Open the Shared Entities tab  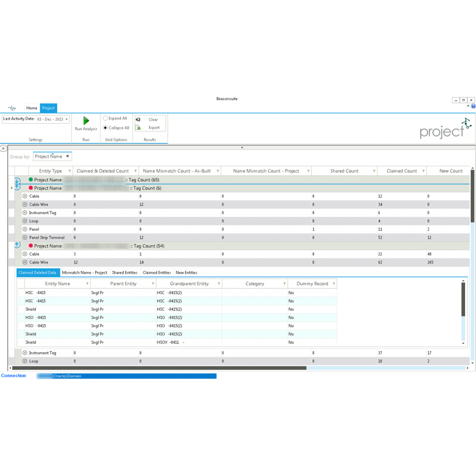(x=124, y=273)
